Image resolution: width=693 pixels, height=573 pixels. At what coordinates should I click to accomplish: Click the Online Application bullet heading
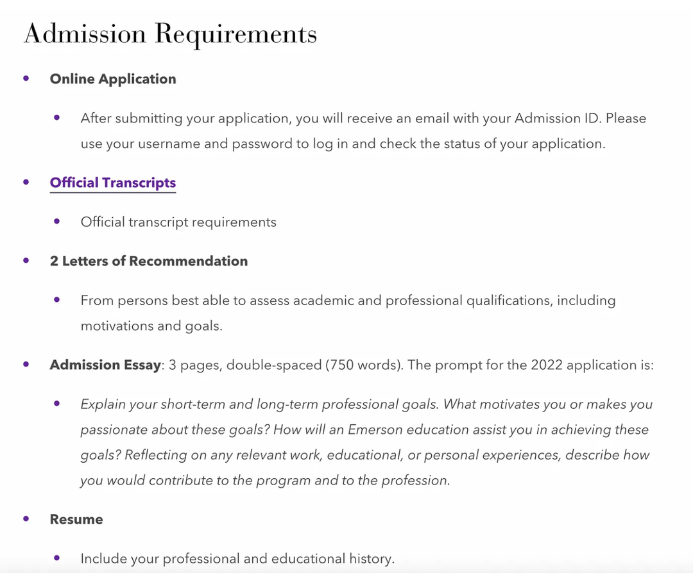point(113,79)
